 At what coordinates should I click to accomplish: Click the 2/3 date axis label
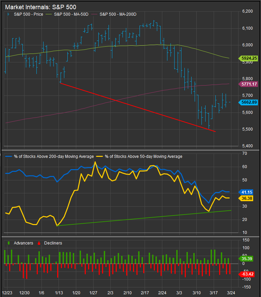(x=110, y=293)
